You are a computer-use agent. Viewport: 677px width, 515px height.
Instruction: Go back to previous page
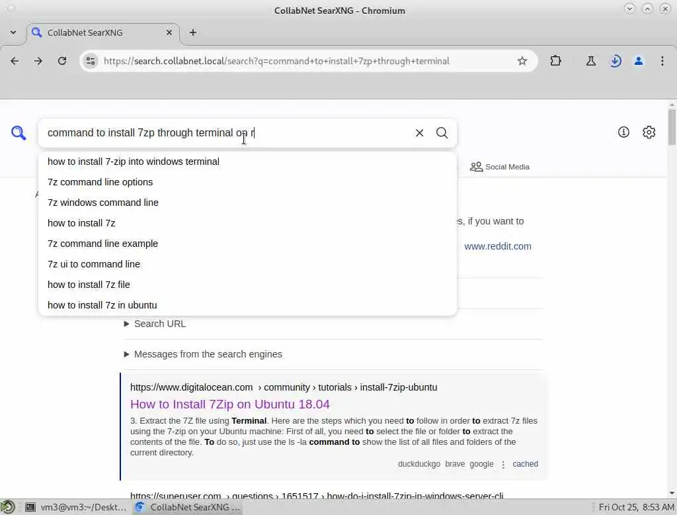[x=15, y=61]
